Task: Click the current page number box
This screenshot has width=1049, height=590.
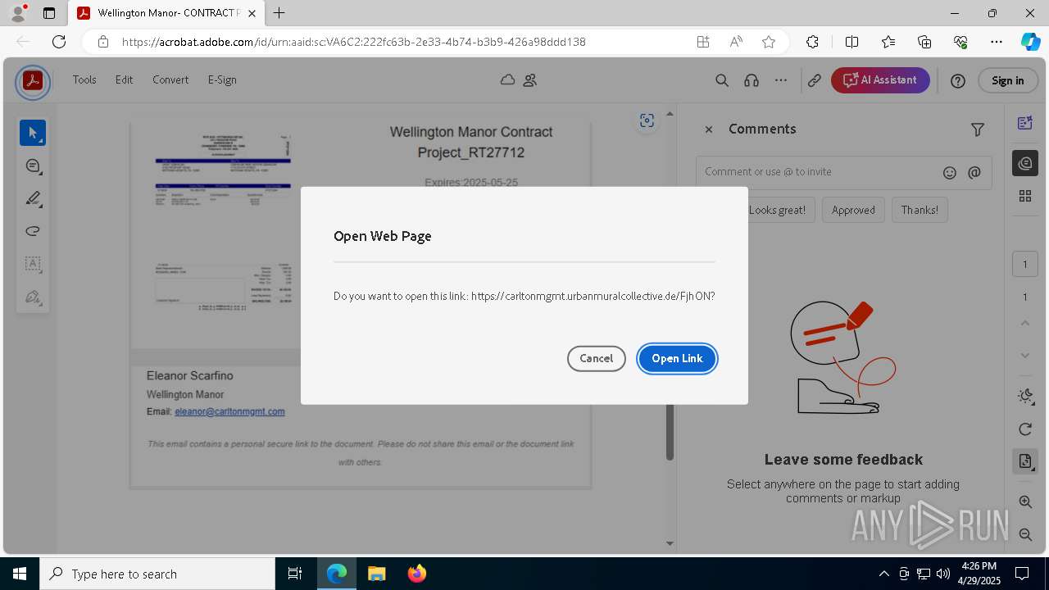Action: point(1024,264)
